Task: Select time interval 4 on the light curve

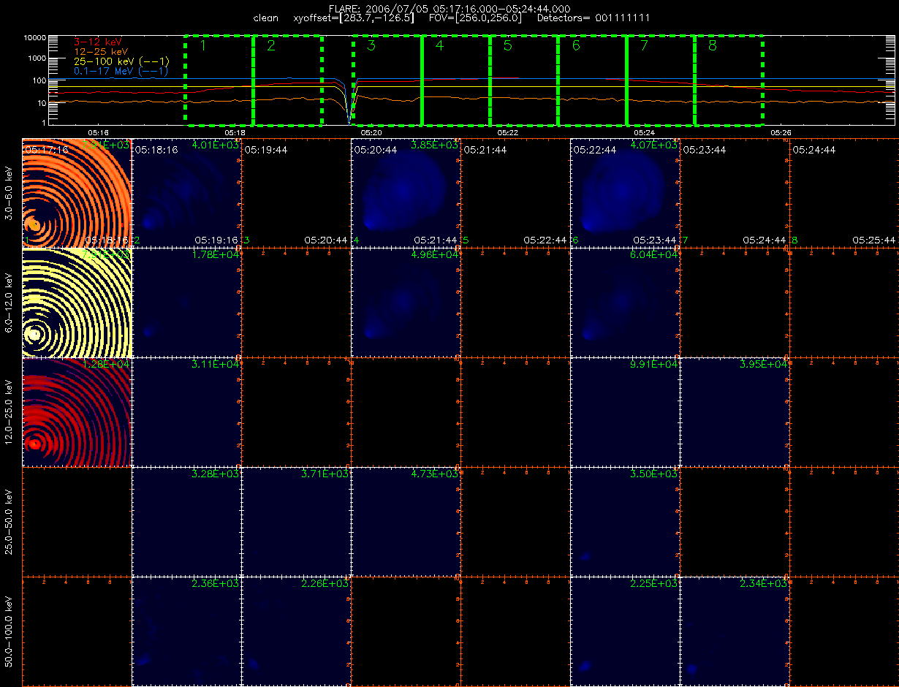Action: click(456, 80)
